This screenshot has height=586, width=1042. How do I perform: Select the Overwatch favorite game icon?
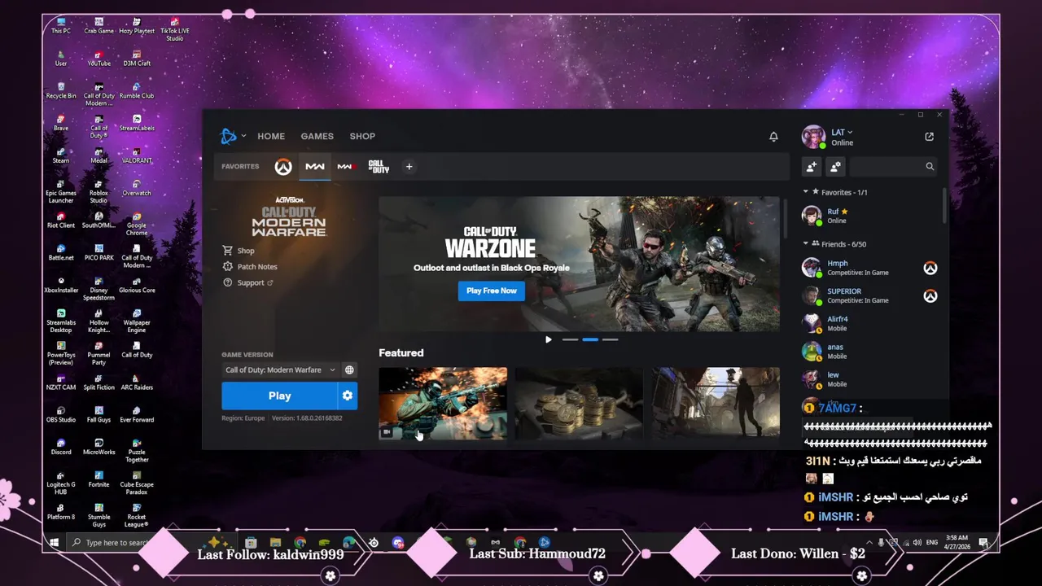point(282,167)
